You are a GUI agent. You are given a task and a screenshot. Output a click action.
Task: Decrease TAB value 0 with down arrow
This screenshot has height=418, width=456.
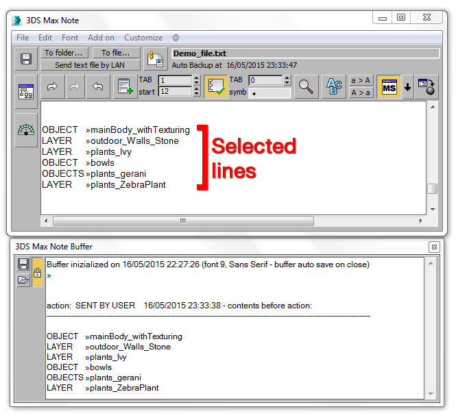coord(287,83)
